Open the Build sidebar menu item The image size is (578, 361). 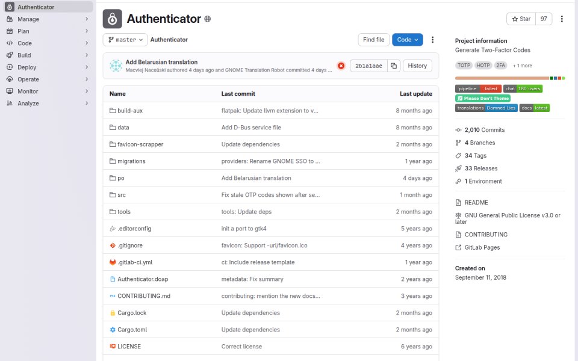[48, 55]
